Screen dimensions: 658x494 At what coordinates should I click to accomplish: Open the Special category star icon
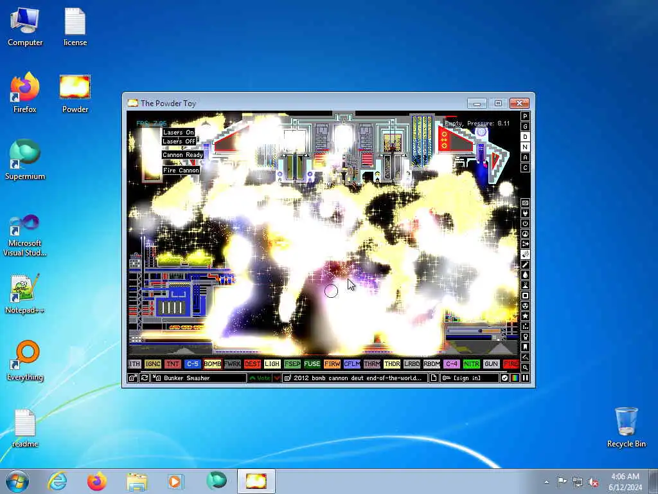pos(525,316)
